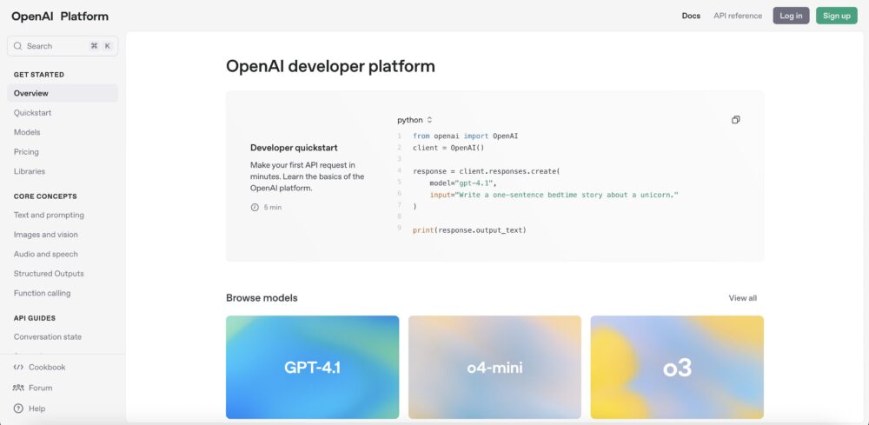The width and height of the screenshot is (869, 425).
Task: Click the model="gpt-4.1" code line
Action: point(463,183)
